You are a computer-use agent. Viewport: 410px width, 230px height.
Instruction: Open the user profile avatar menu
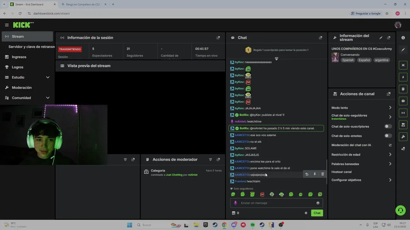tap(398, 25)
